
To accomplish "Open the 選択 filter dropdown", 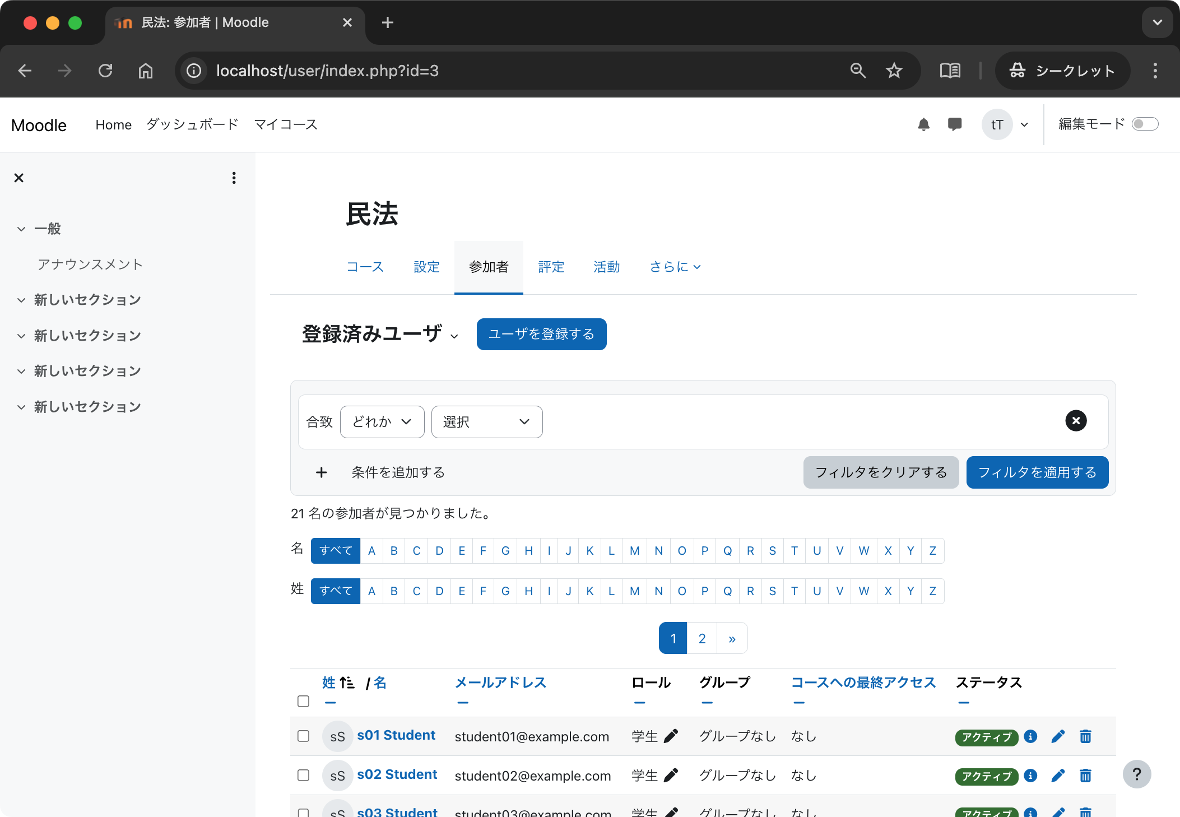I will tap(486, 422).
